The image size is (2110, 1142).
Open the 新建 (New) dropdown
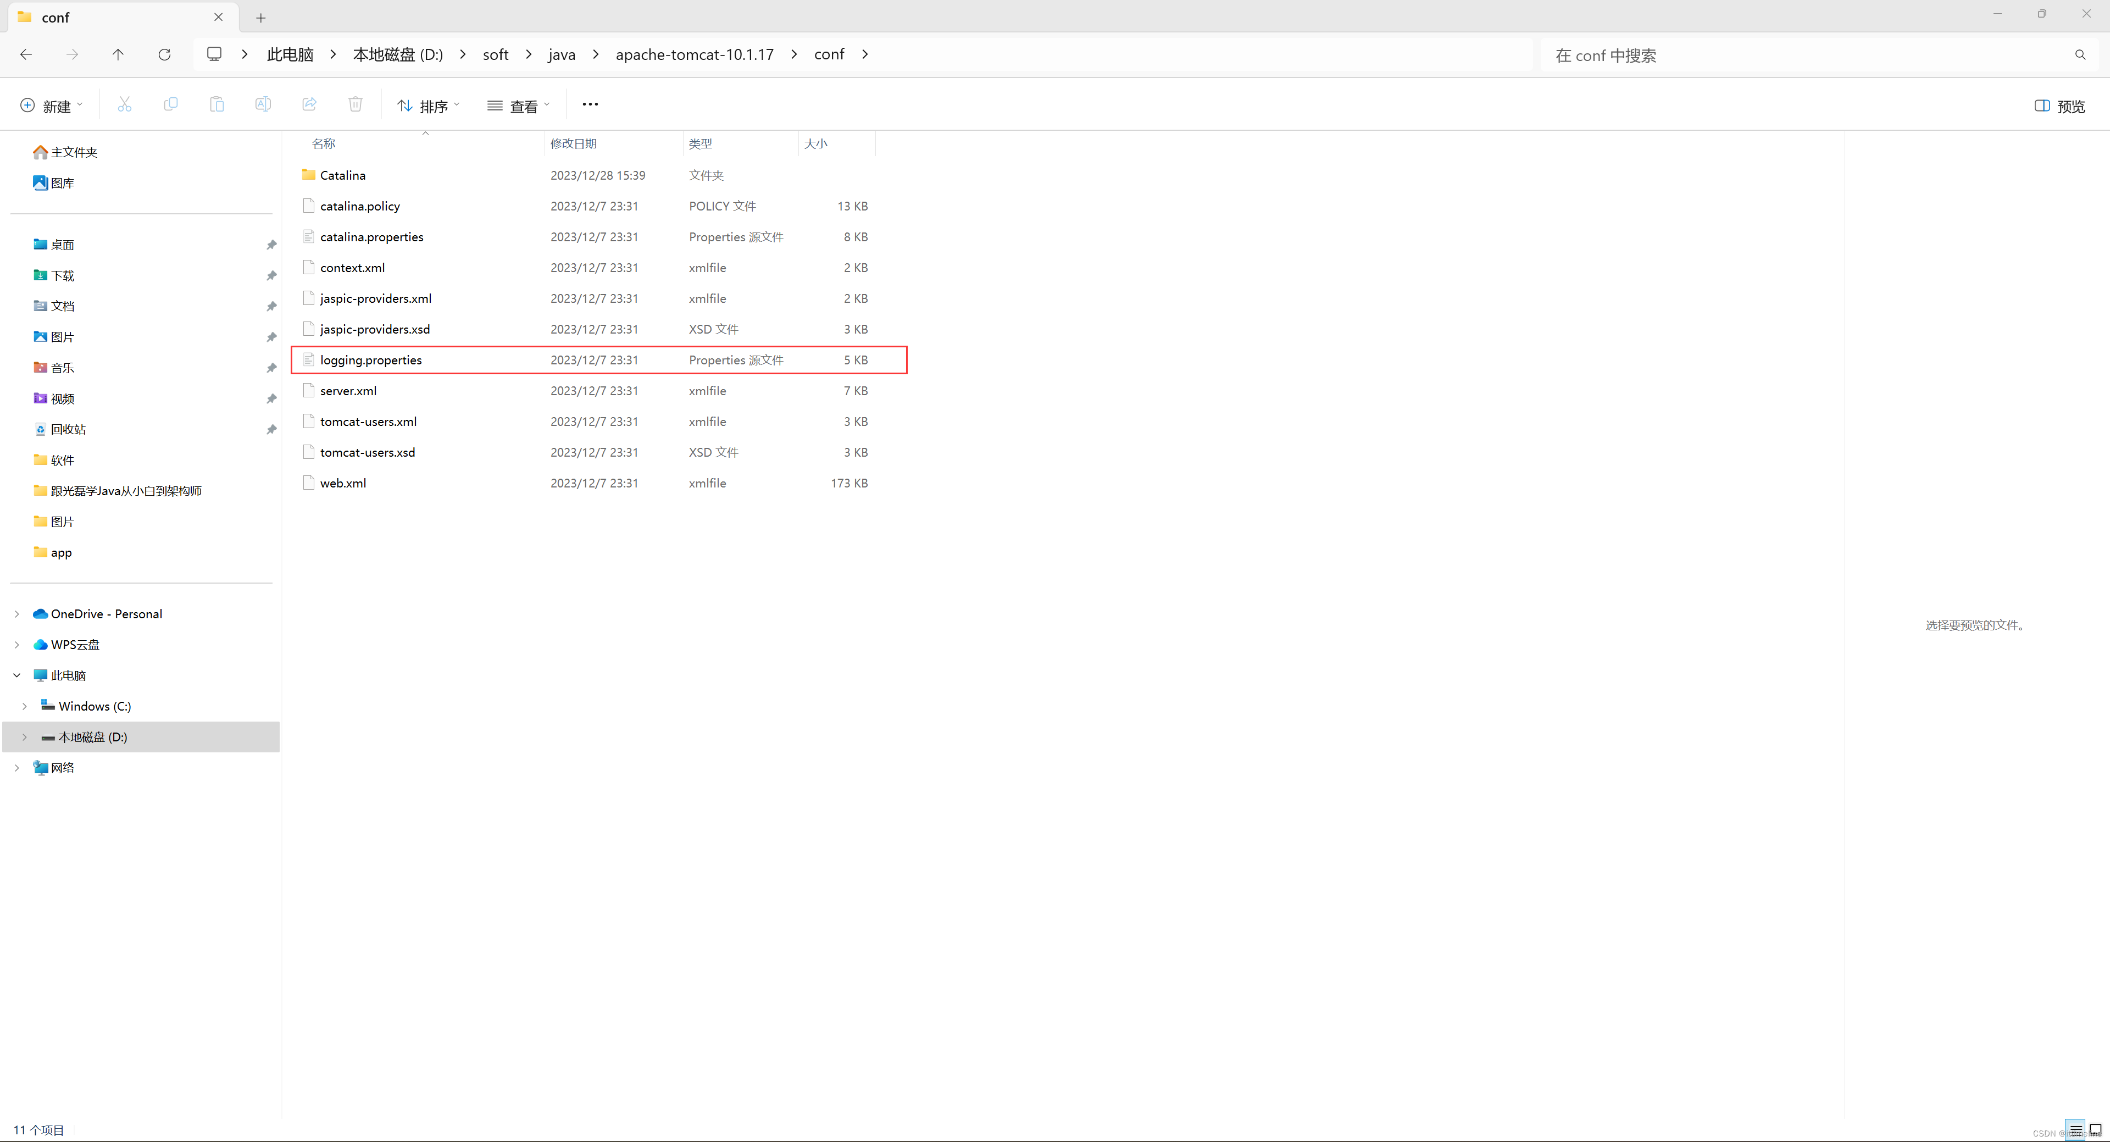pos(51,106)
